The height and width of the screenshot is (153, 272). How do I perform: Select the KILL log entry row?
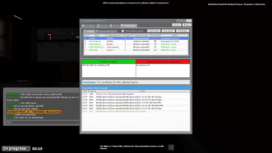(136, 111)
